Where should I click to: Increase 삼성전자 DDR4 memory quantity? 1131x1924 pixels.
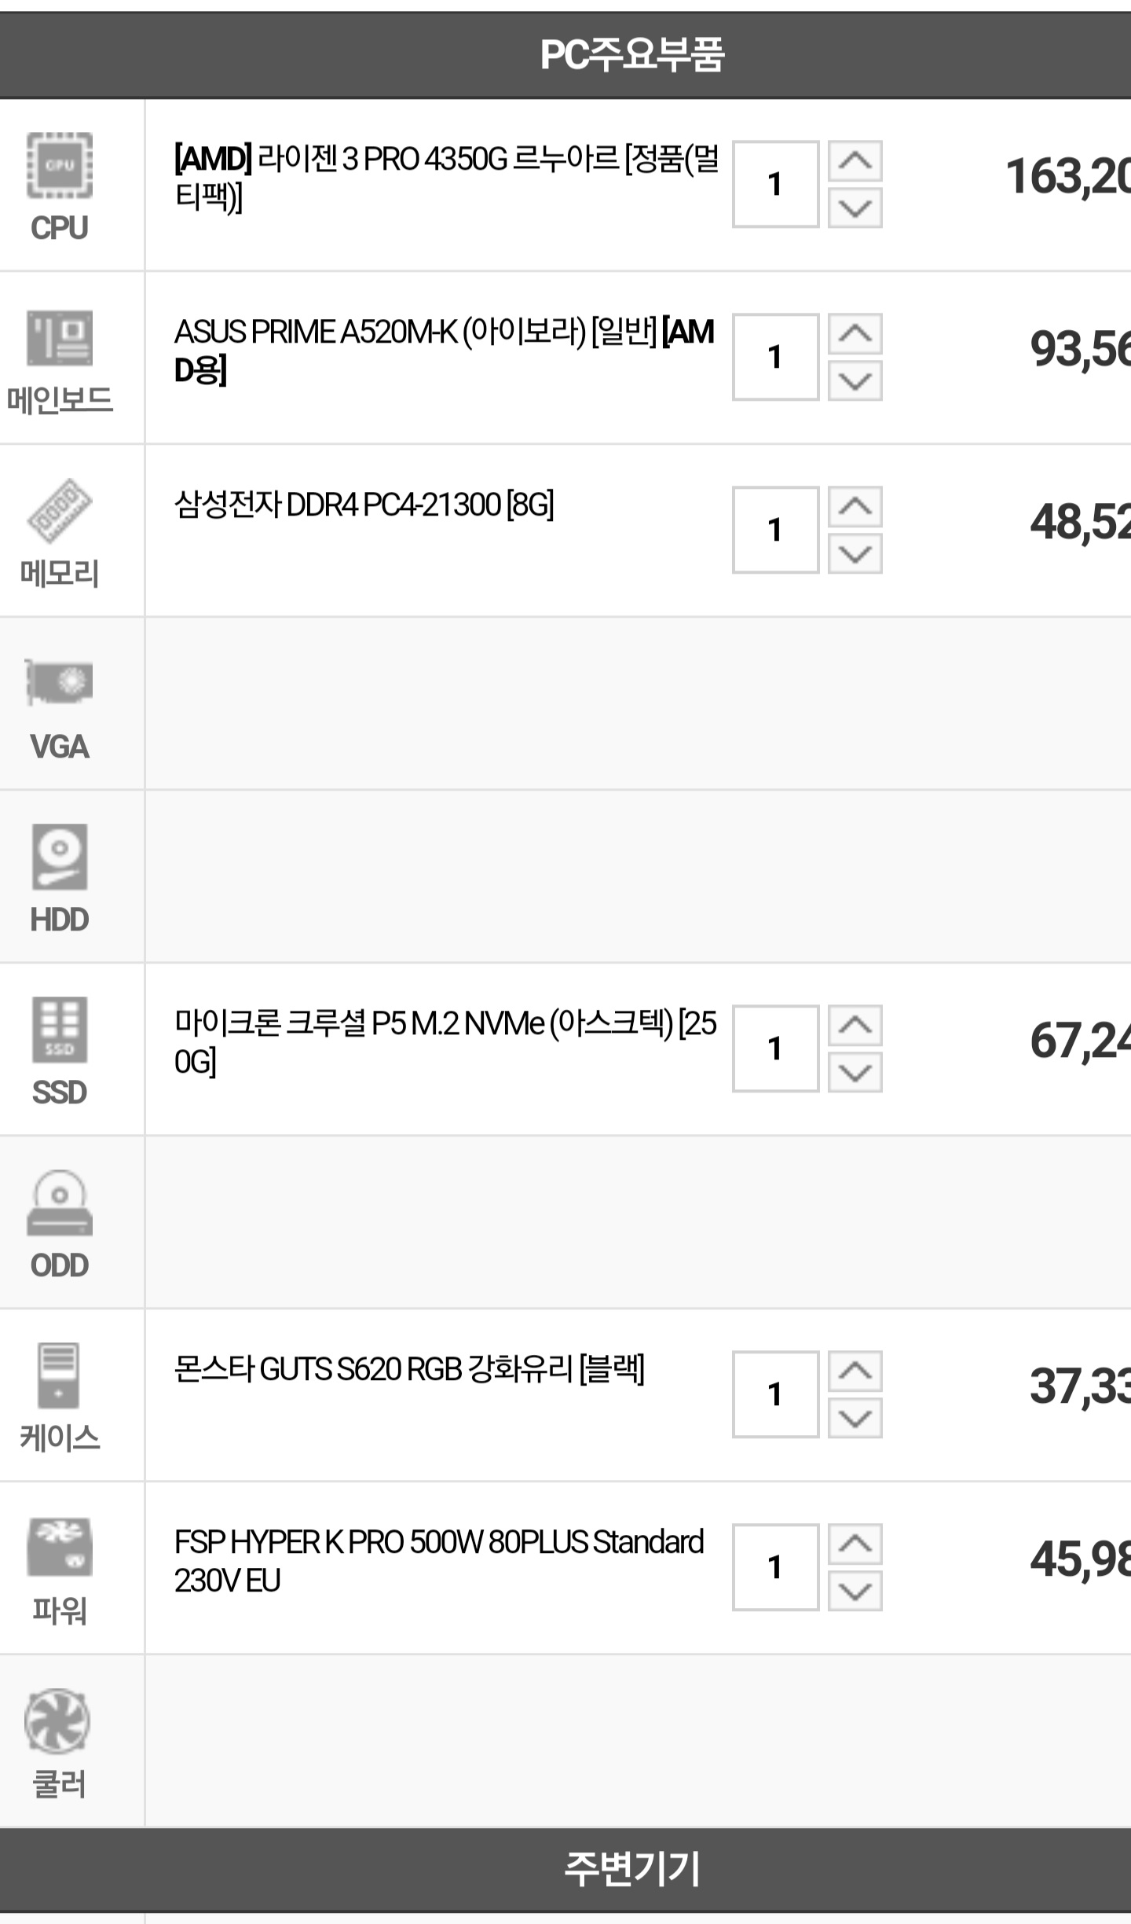(855, 507)
